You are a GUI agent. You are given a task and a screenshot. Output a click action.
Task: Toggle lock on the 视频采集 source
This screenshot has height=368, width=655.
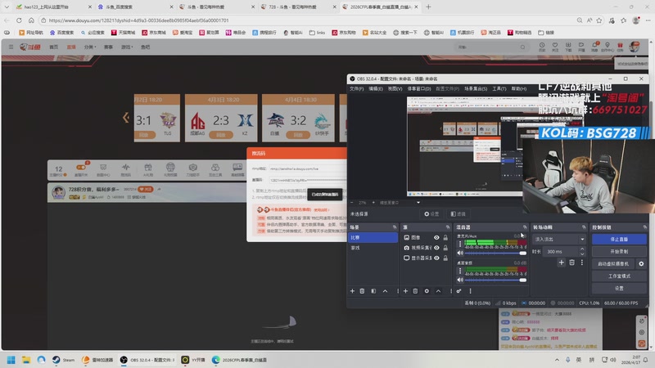445,248
